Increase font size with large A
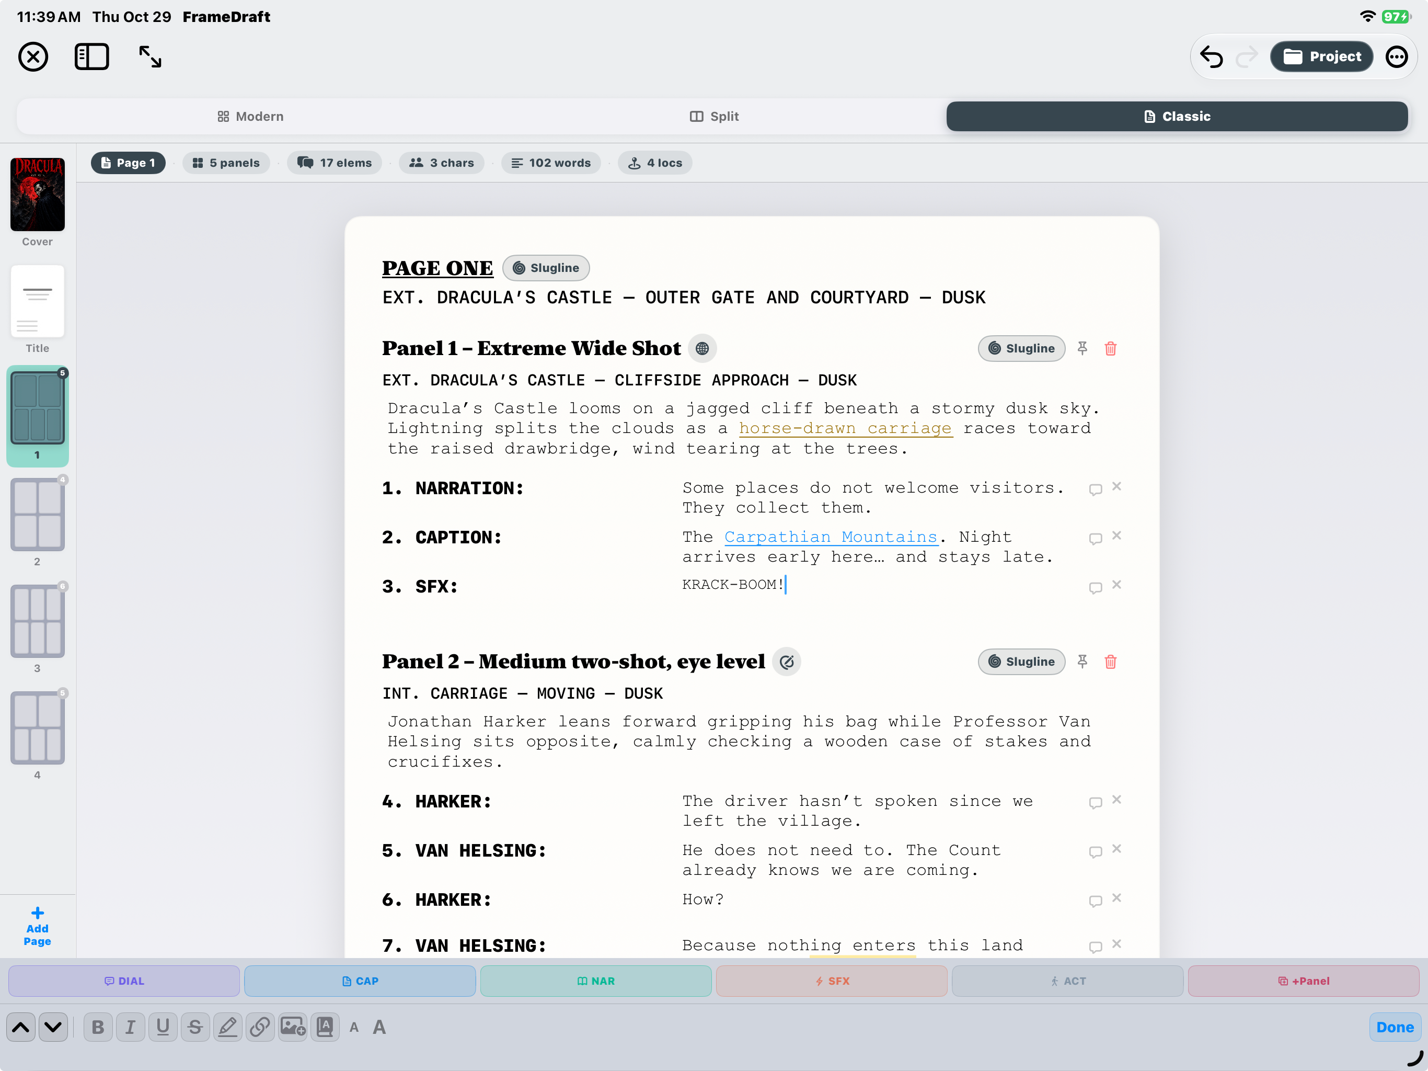Viewport: 1428px width, 1071px height. [379, 1027]
